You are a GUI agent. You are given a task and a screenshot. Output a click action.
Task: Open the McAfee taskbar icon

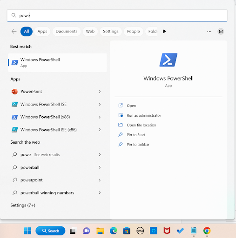[167, 231]
